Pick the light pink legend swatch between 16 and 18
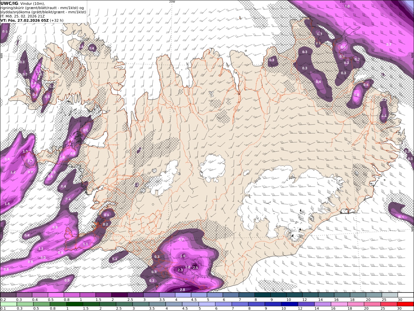This screenshot has width=414, height=311. [x=339, y=304]
